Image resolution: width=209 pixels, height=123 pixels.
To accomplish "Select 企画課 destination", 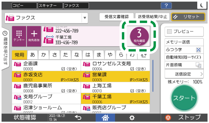I will pyautogui.click(x=46, y=65).
